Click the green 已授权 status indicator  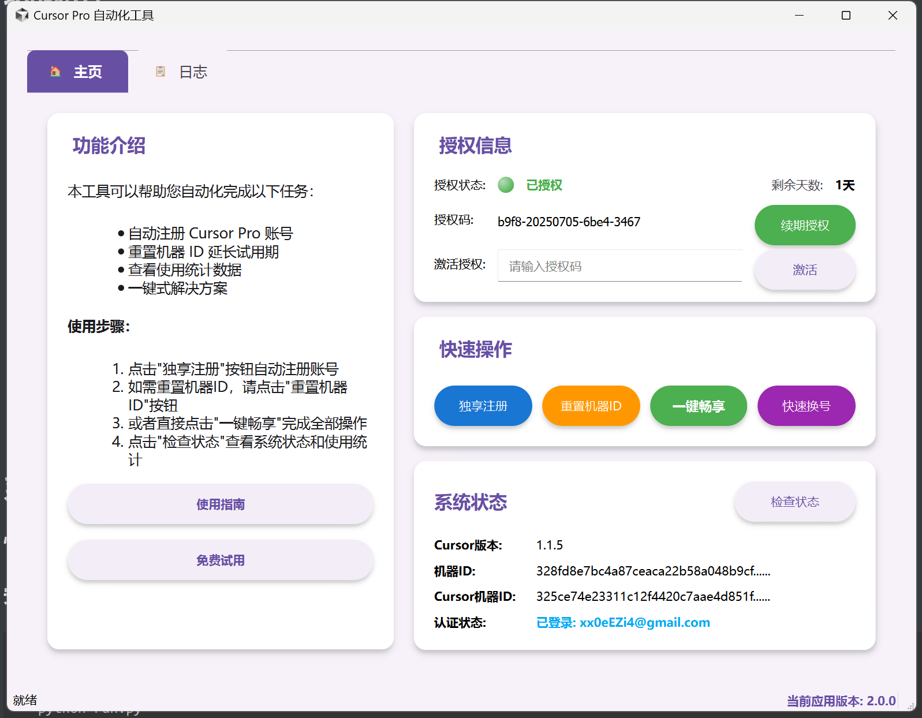[x=506, y=185]
